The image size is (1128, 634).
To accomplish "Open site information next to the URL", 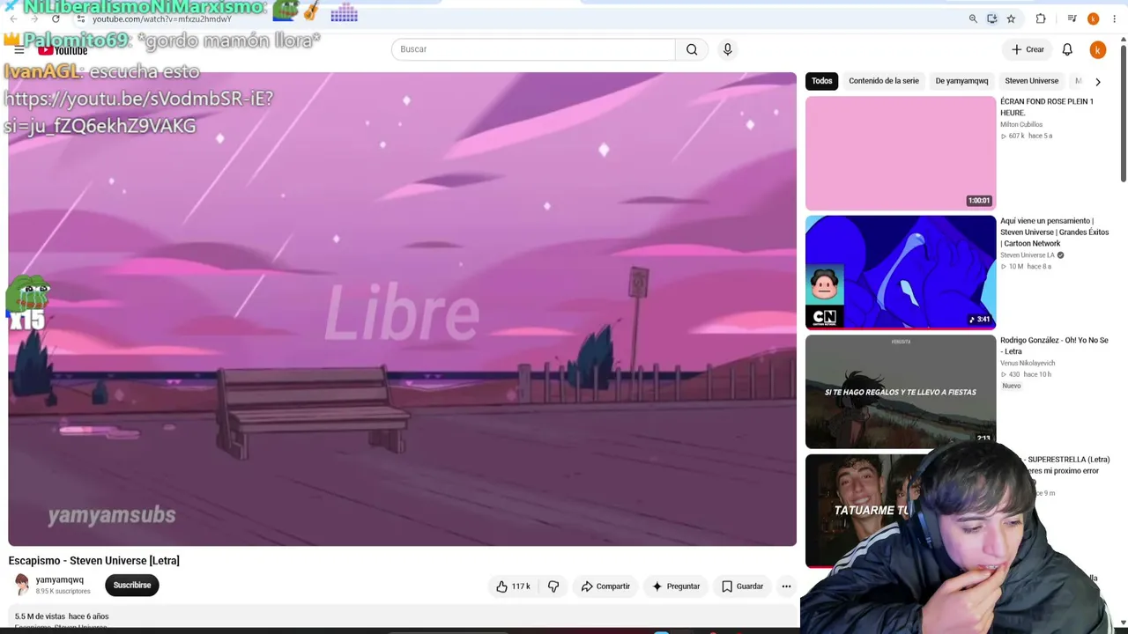I will (81, 18).
